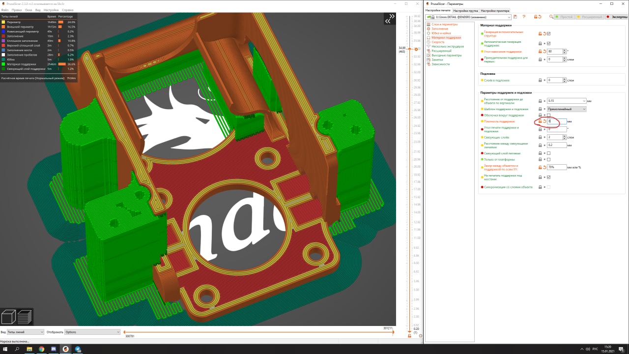Select the Выходные параметры settings page
Viewport: 629px width, 354px height.
[x=447, y=55]
